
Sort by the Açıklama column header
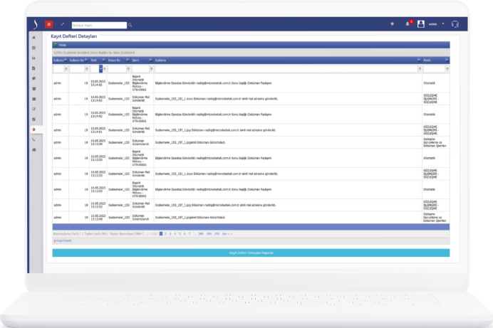(162, 60)
